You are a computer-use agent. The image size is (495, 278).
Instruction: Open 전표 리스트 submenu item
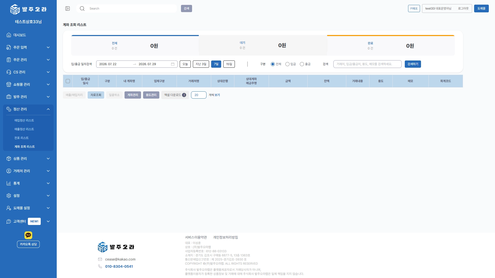(x=21, y=138)
